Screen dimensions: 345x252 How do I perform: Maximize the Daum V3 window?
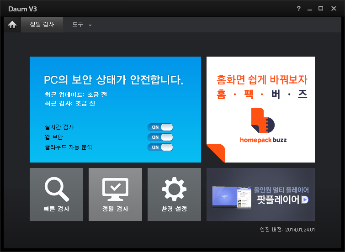click(321, 9)
